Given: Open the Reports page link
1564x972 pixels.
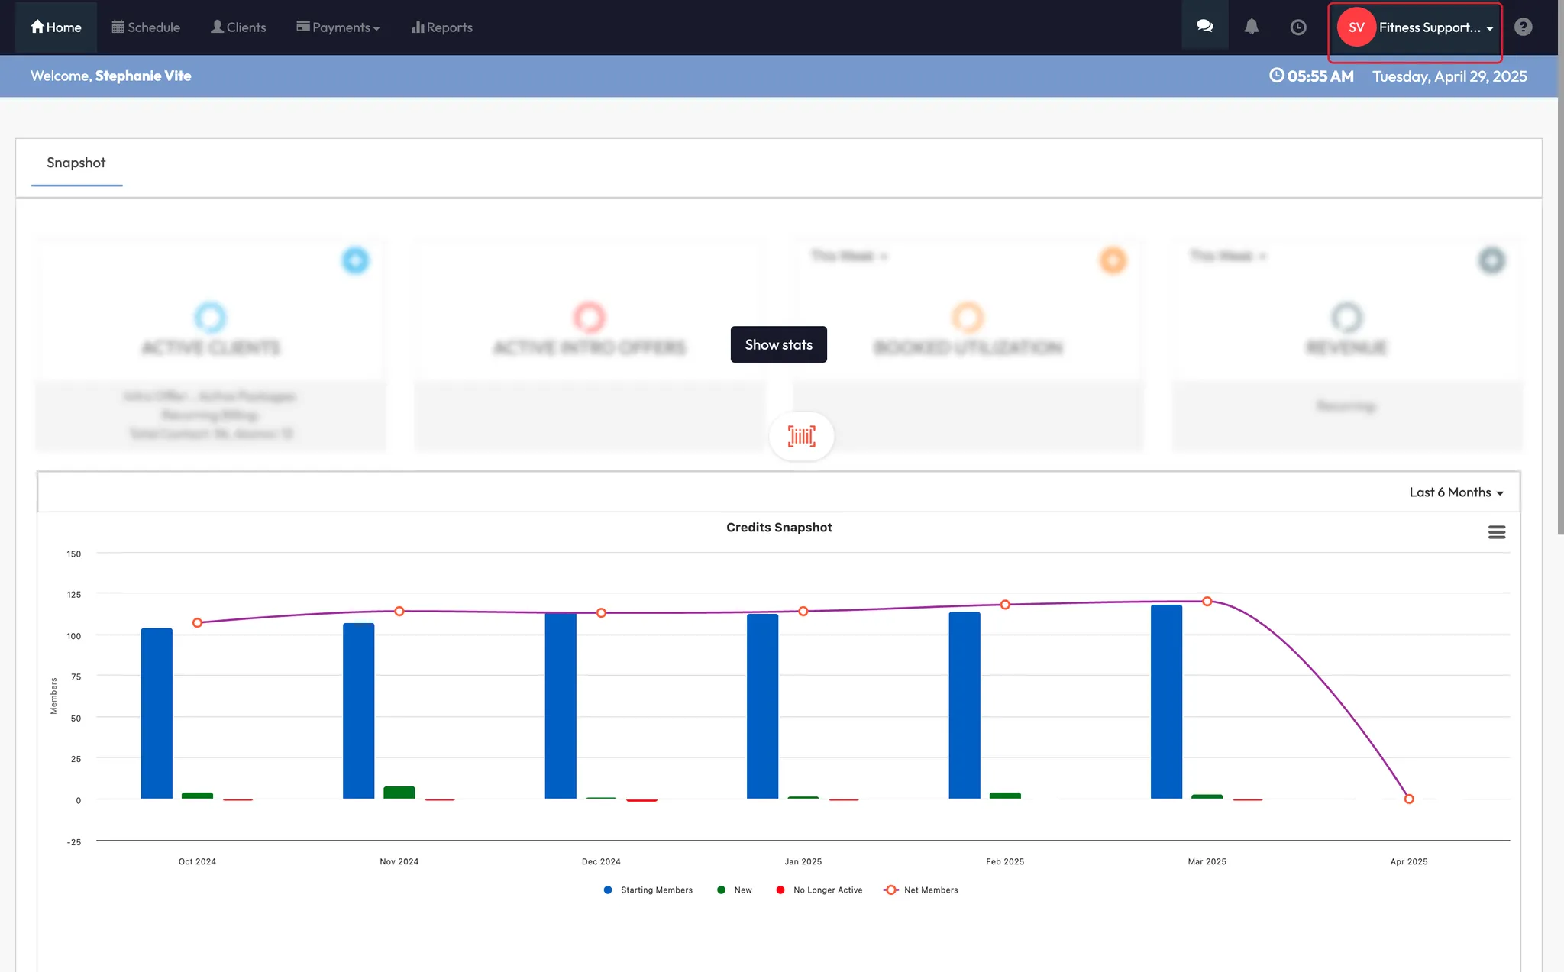Looking at the screenshot, I should (x=441, y=27).
